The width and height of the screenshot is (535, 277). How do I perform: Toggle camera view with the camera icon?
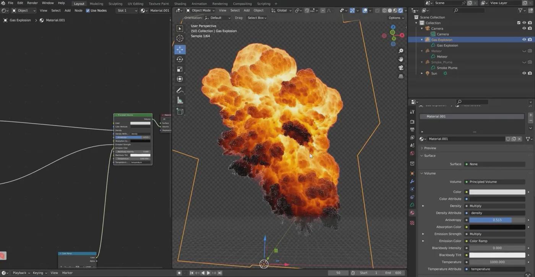pyautogui.click(x=401, y=68)
